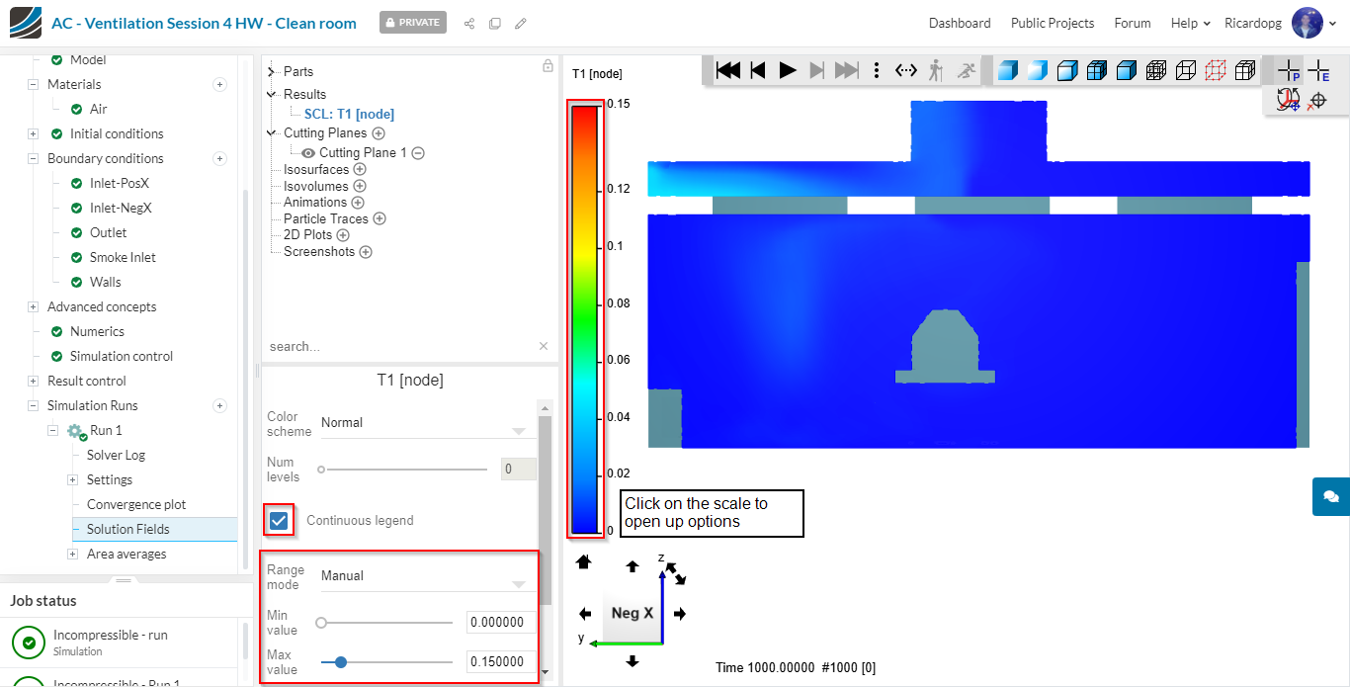The image size is (1350, 687).
Task: Select the running-person fast speed icon
Action: point(967,70)
